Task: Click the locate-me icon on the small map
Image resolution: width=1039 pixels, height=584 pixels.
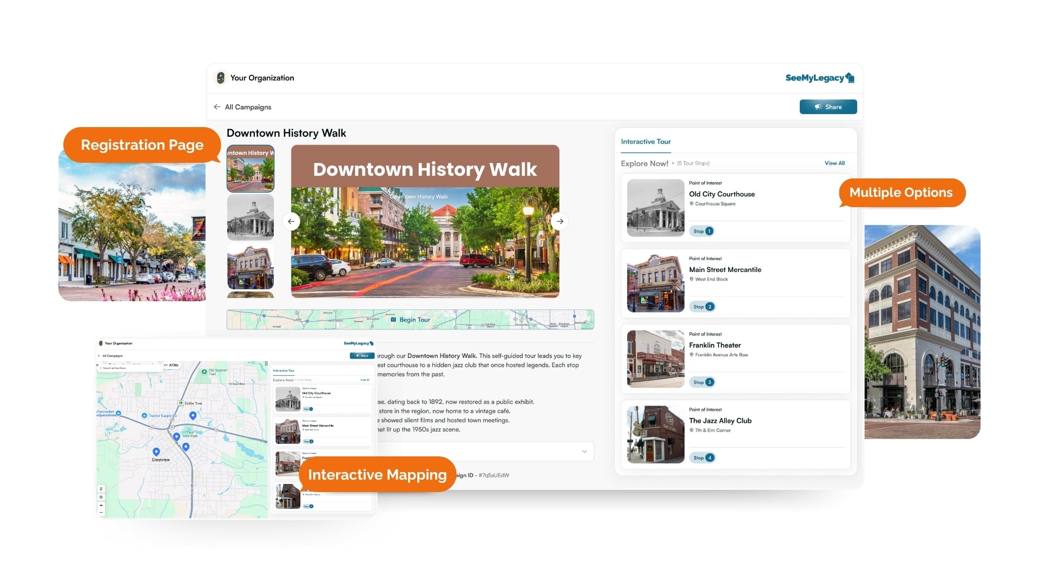Action: pyautogui.click(x=101, y=497)
